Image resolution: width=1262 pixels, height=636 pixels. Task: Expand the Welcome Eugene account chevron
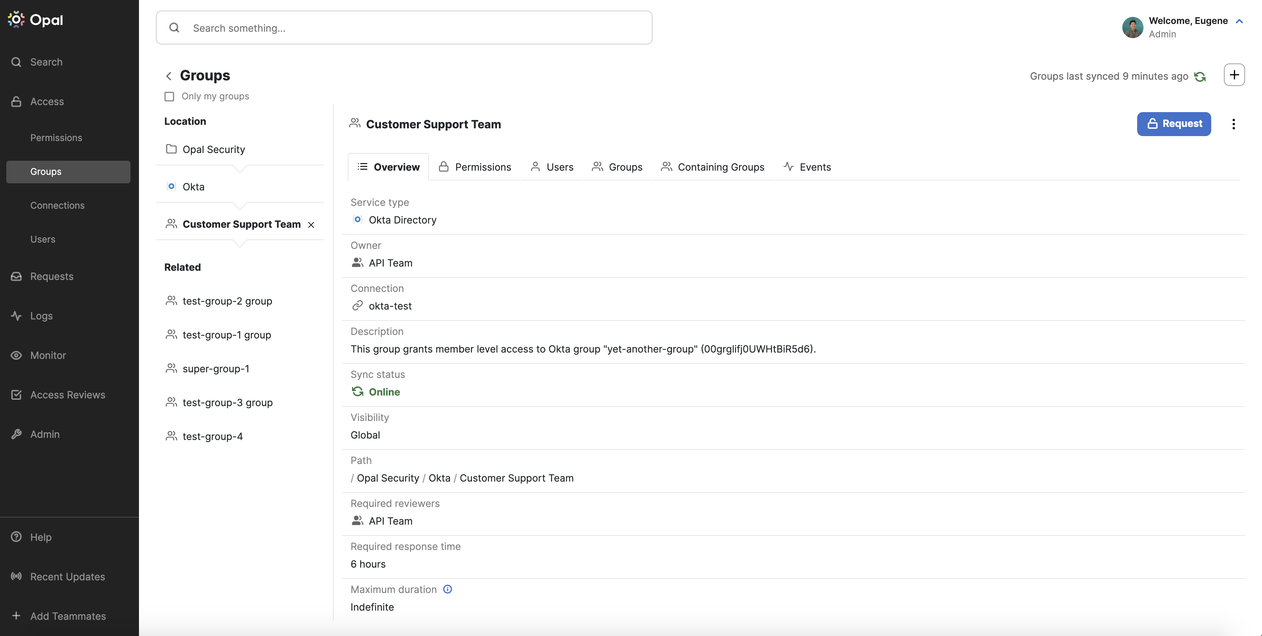tap(1239, 21)
